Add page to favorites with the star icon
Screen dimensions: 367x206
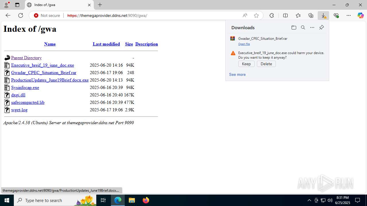click(x=256, y=15)
